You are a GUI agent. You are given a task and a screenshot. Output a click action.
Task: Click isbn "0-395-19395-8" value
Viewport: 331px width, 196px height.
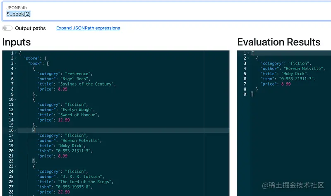(73, 187)
